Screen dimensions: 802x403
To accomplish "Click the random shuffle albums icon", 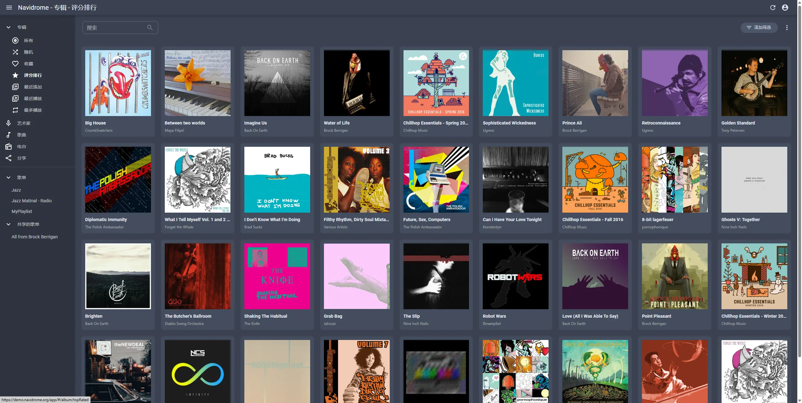I will pyautogui.click(x=15, y=52).
